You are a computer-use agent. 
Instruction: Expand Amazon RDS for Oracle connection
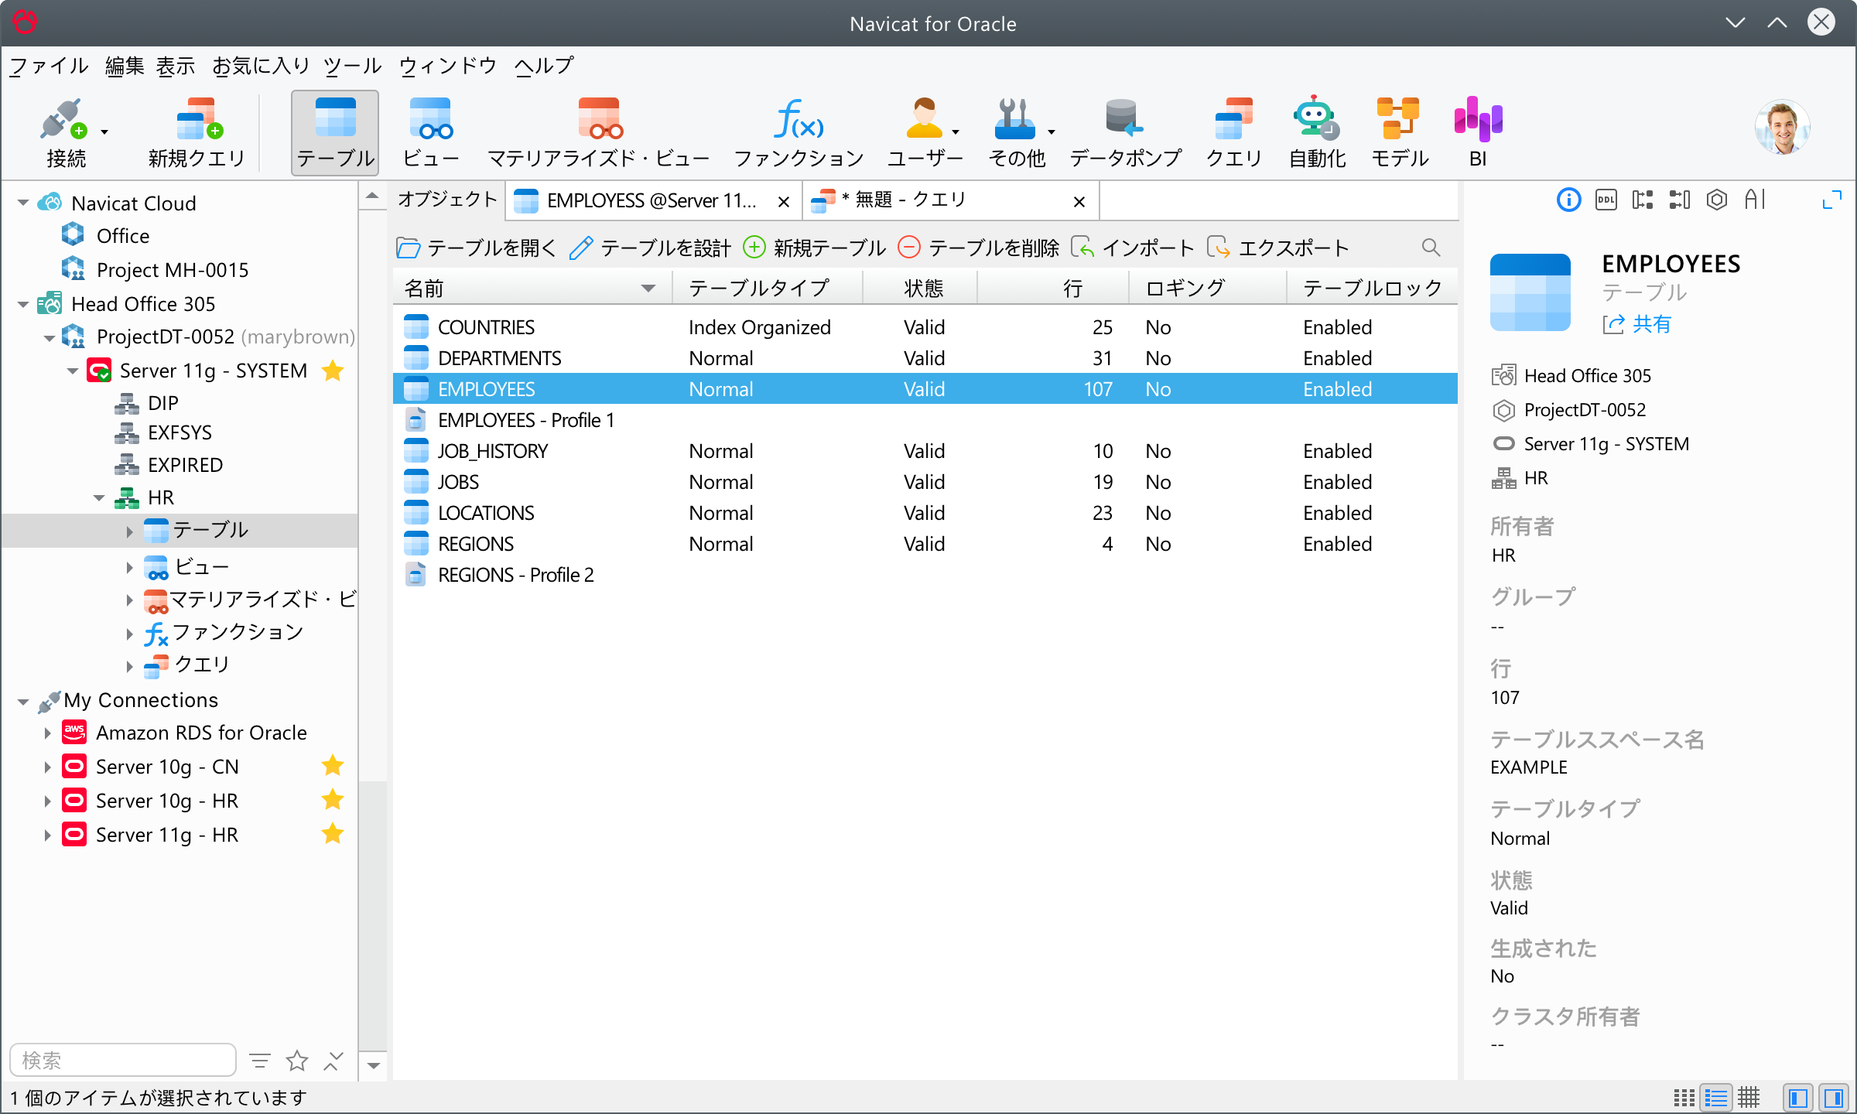coord(47,733)
